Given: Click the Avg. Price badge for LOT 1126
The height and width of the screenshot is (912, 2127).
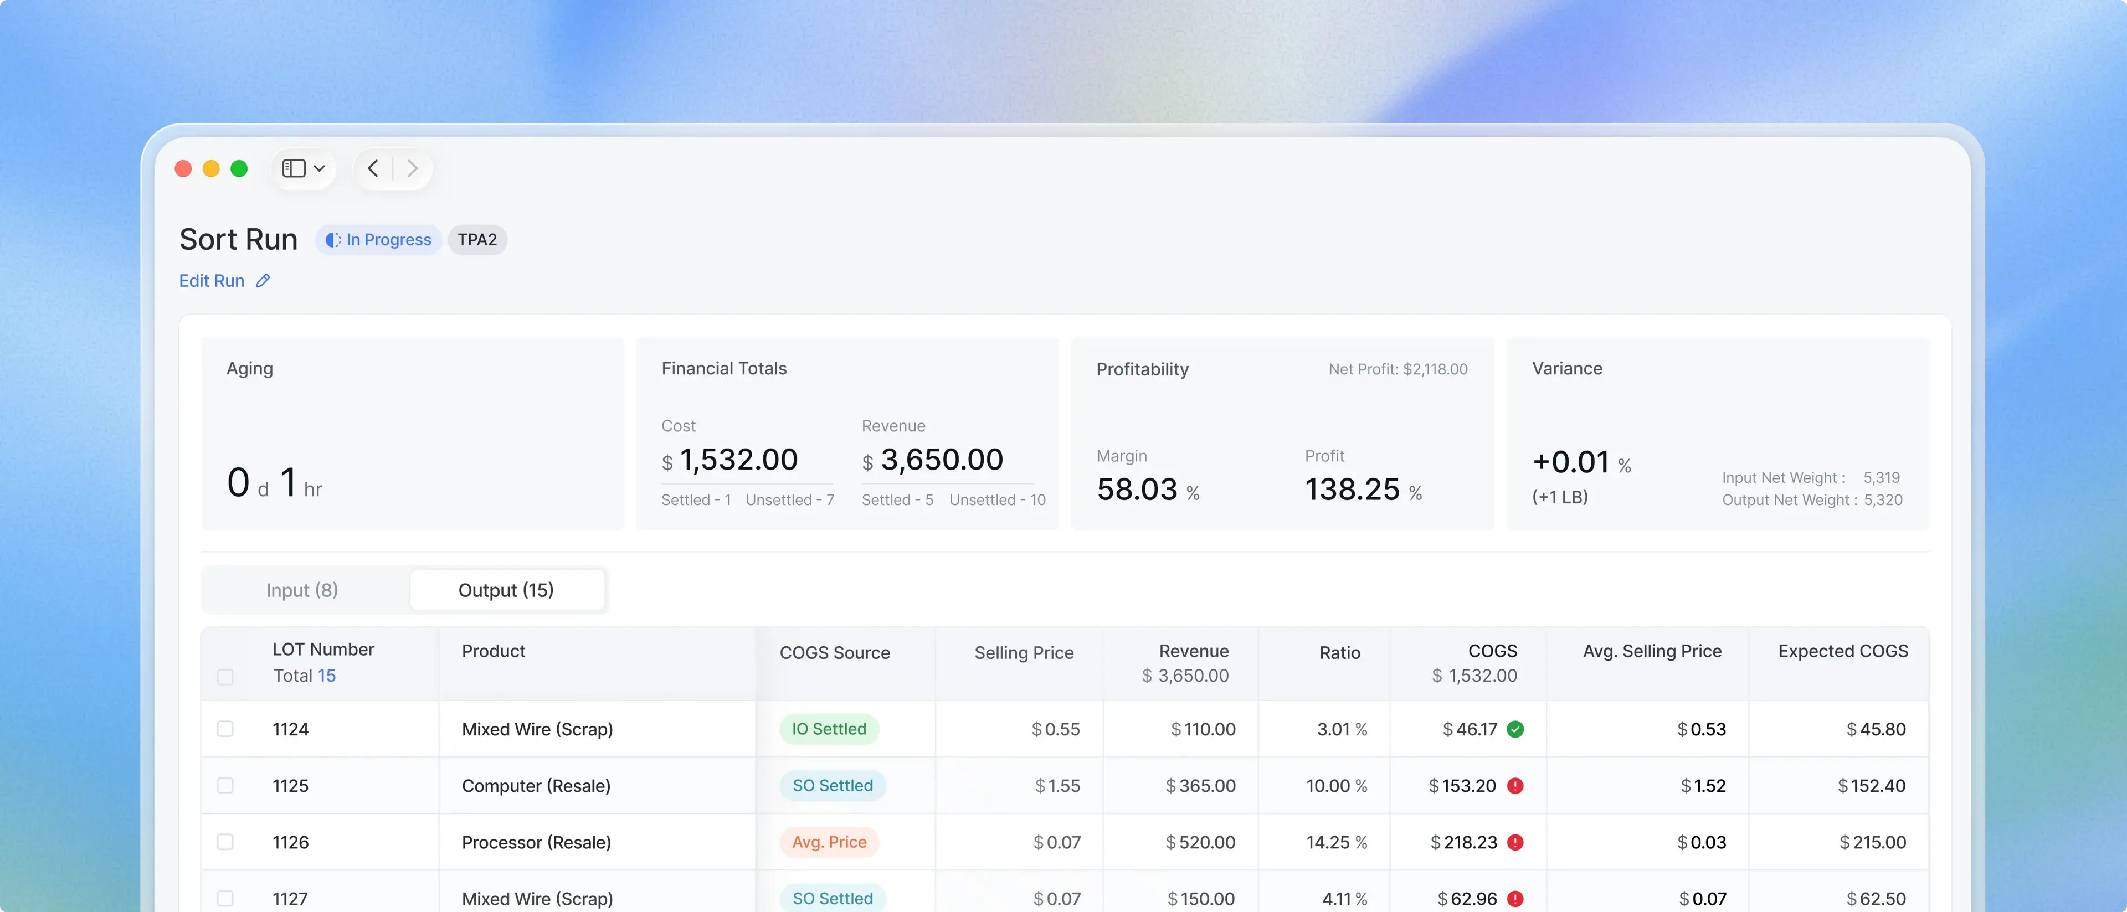Looking at the screenshot, I should click(x=829, y=842).
